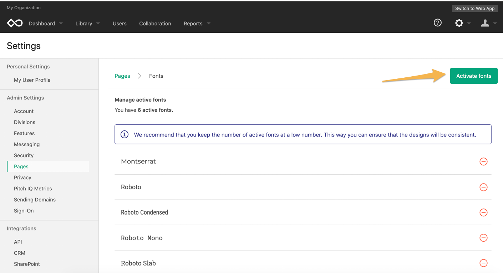Open the Users menu item

click(120, 24)
